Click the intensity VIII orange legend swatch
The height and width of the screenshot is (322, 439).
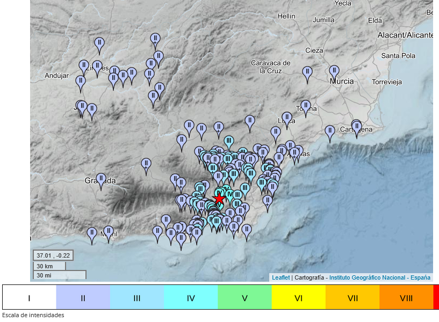pos(406,297)
